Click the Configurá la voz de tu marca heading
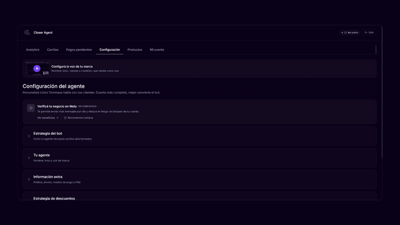 (x=72, y=66)
